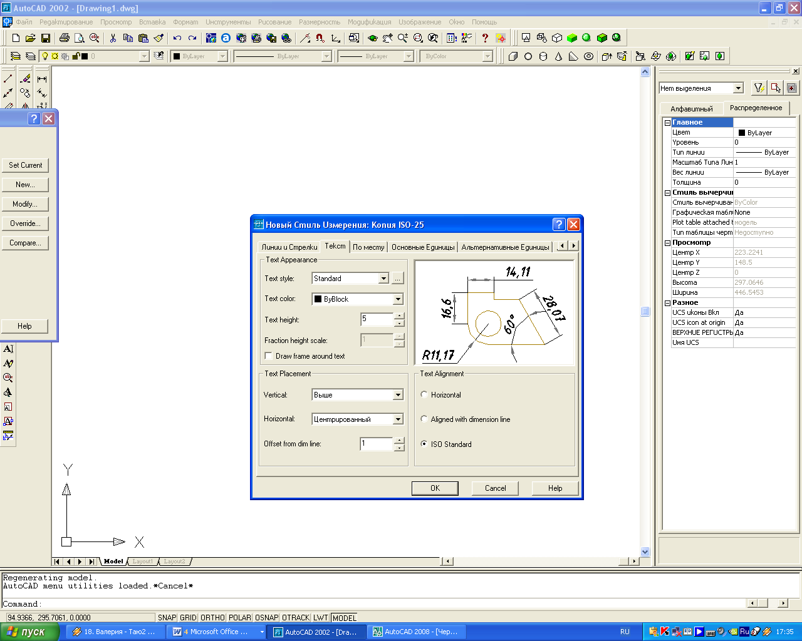802x641 pixels.
Task: Toggle SNAP mode in status bar
Action: 167,618
